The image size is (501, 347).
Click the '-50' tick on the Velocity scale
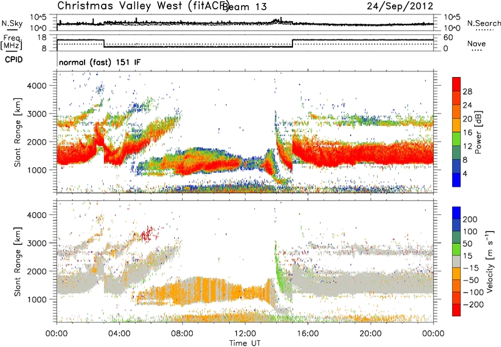pyautogui.click(x=470, y=280)
